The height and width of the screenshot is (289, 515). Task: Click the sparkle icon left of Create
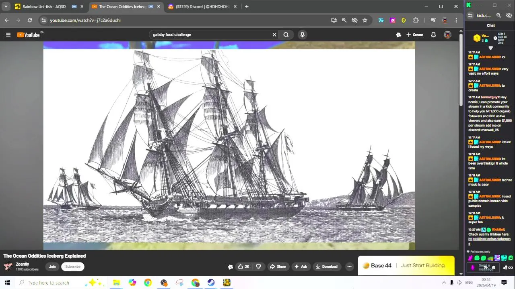click(398, 35)
